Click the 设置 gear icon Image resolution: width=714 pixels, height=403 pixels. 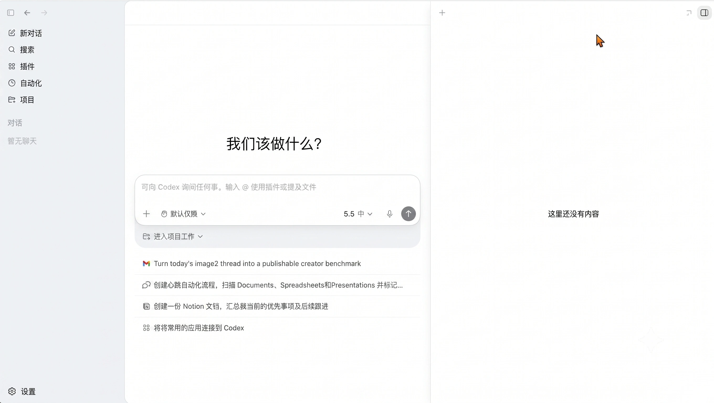tap(12, 391)
